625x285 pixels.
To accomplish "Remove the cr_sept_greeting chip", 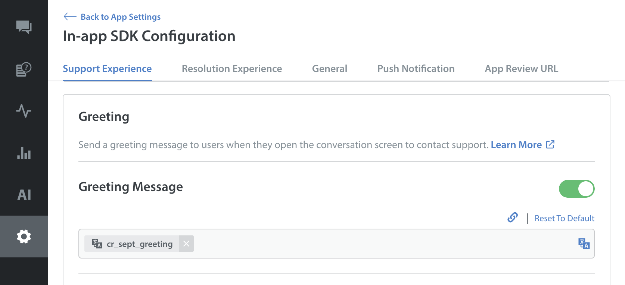I will pos(186,244).
